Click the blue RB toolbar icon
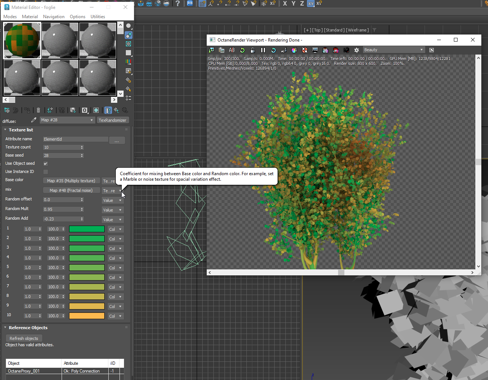The image size is (488, 380). click(190, 3)
